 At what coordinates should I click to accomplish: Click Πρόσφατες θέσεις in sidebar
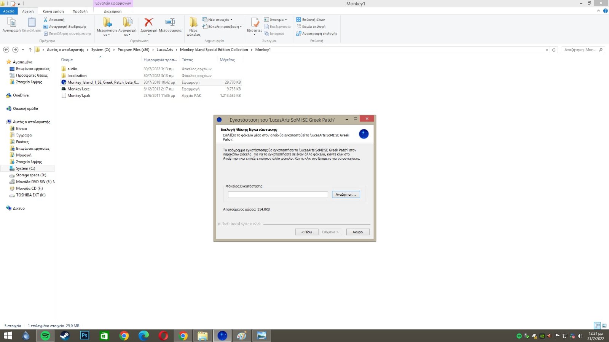click(32, 75)
